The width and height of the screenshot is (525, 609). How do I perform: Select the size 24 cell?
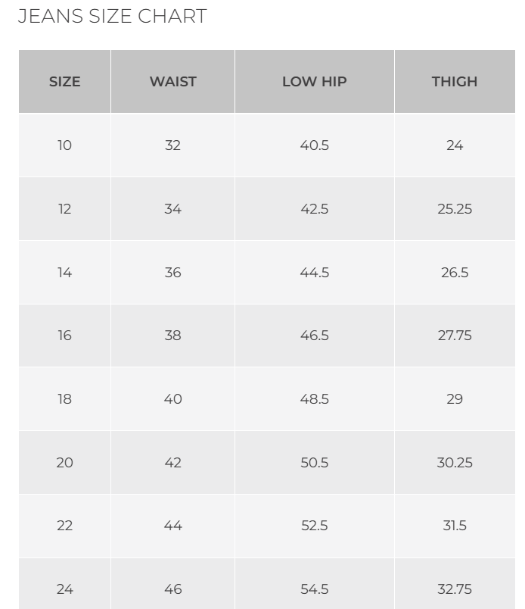[64, 589]
